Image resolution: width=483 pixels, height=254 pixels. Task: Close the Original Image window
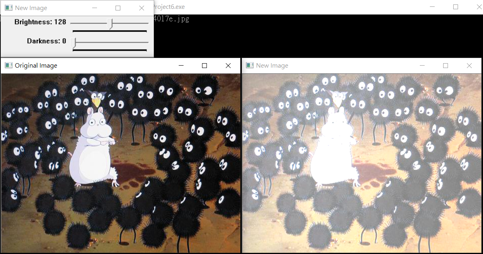tap(228, 65)
